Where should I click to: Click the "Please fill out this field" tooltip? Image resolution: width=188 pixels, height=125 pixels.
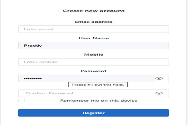coord(98,85)
